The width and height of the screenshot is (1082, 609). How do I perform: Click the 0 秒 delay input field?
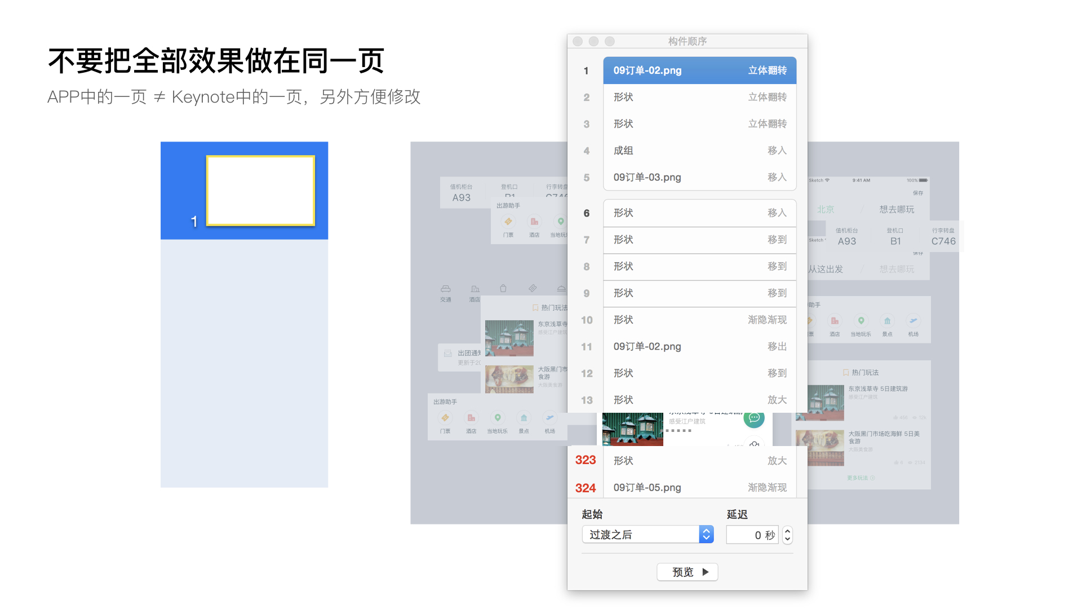(x=752, y=535)
